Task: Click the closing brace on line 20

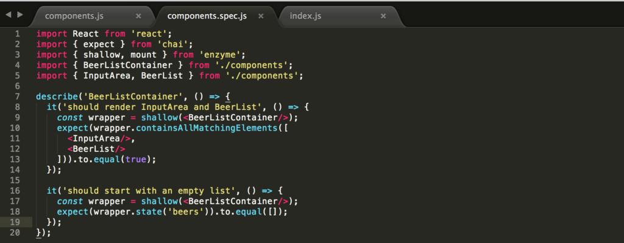Action: click(x=38, y=232)
